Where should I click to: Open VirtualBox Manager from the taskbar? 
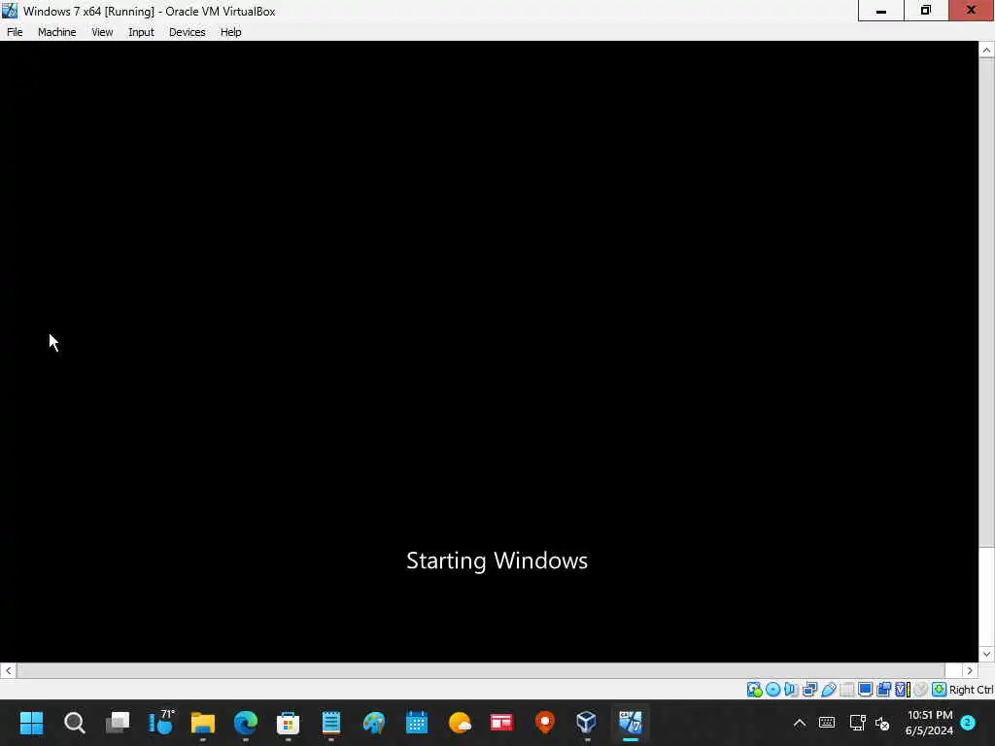(x=587, y=723)
